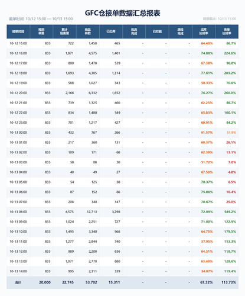Click the percentage 260.0%

coord(230,93)
